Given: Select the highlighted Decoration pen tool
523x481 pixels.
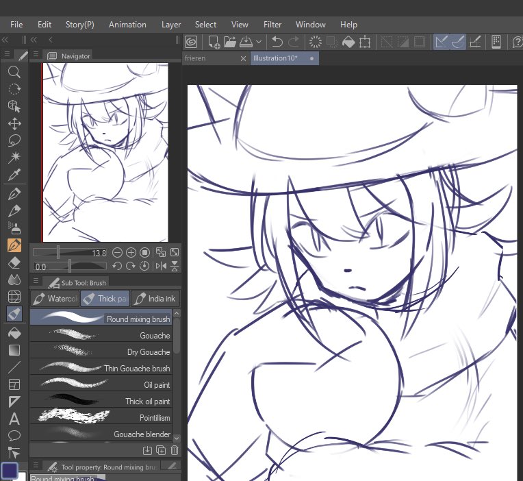Looking at the screenshot, I should point(14,246).
